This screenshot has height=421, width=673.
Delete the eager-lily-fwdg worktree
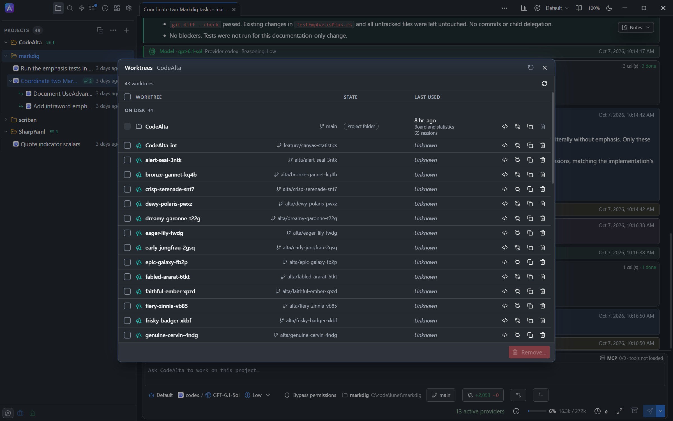tap(543, 233)
